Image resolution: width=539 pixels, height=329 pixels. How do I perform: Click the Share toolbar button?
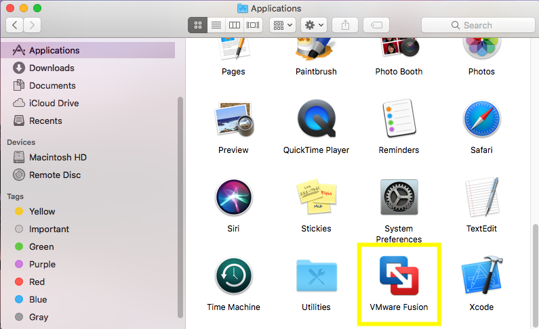(x=345, y=25)
